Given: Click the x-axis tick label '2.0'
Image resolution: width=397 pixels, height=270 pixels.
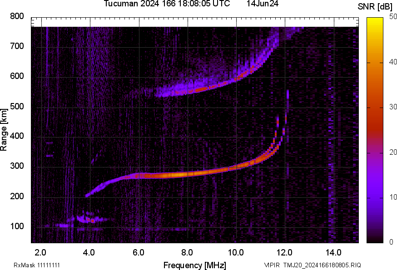Looking at the screenshot, I should tap(40, 253).
